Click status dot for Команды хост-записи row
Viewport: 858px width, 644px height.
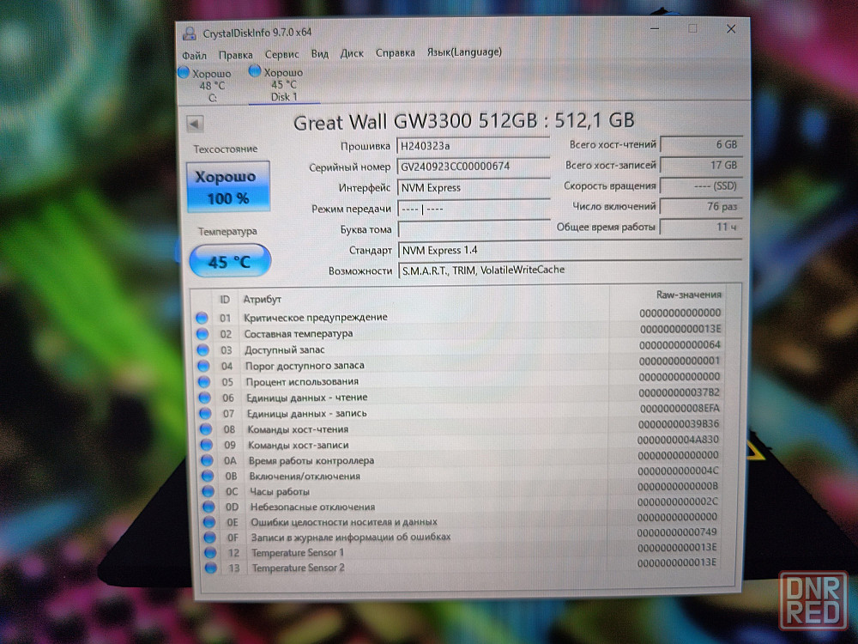click(206, 445)
